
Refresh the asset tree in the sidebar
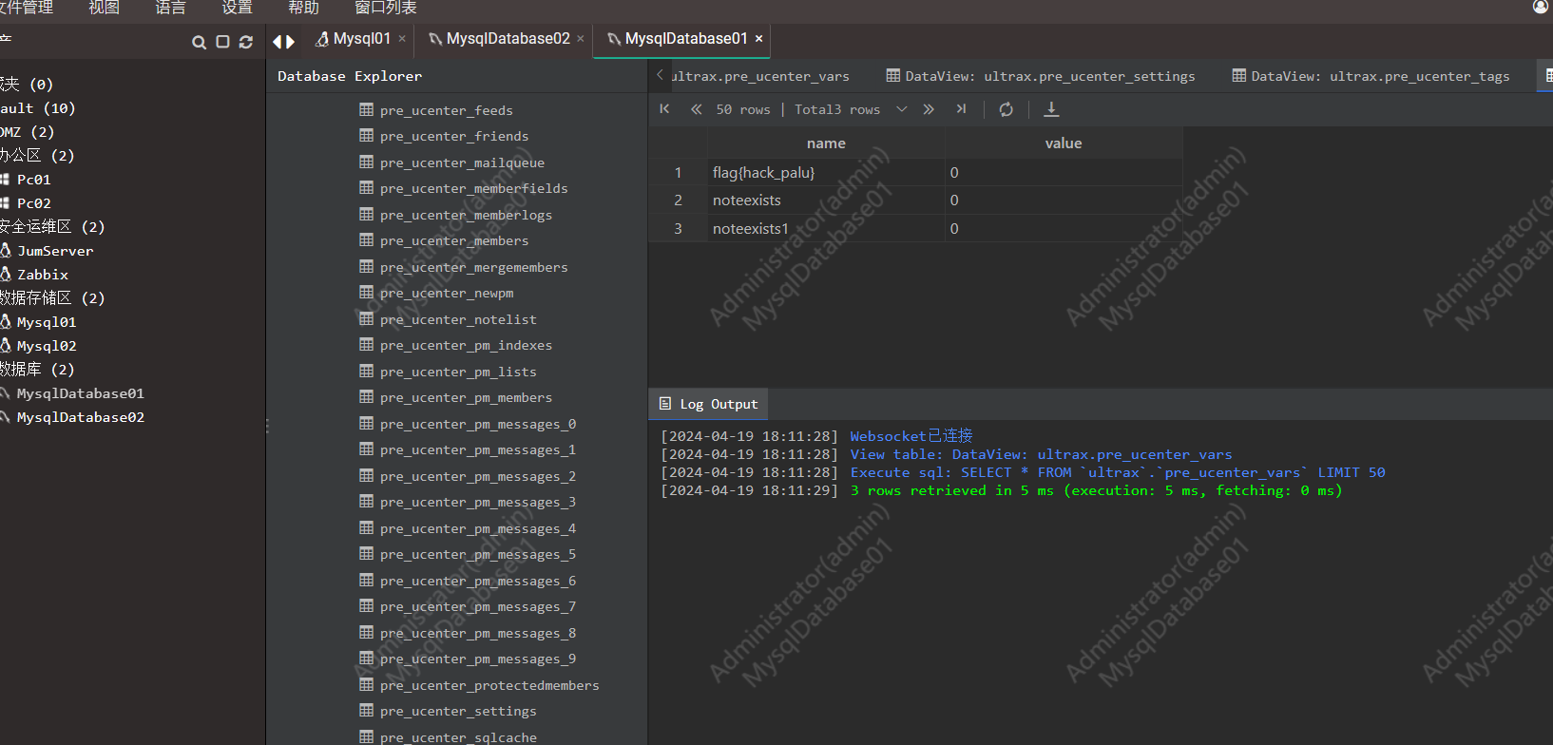click(246, 42)
